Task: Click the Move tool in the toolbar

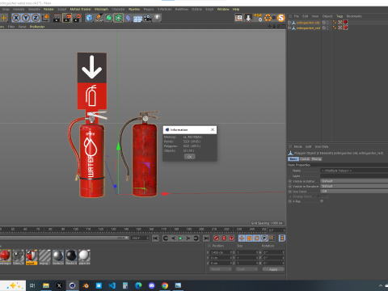Action: tap(4, 18)
